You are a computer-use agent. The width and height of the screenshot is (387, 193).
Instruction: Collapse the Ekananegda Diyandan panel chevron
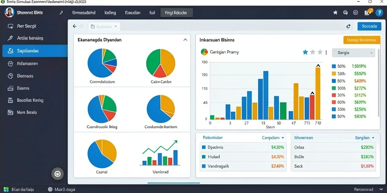[x=185, y=40]
